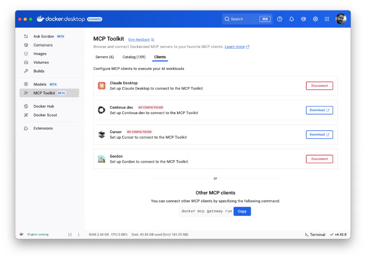
Task: Switch to the Servers (6) tab
Action: 105,57
